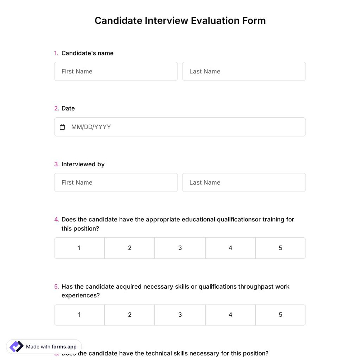Click the 'Interviewed by' question label

(83, 164)
